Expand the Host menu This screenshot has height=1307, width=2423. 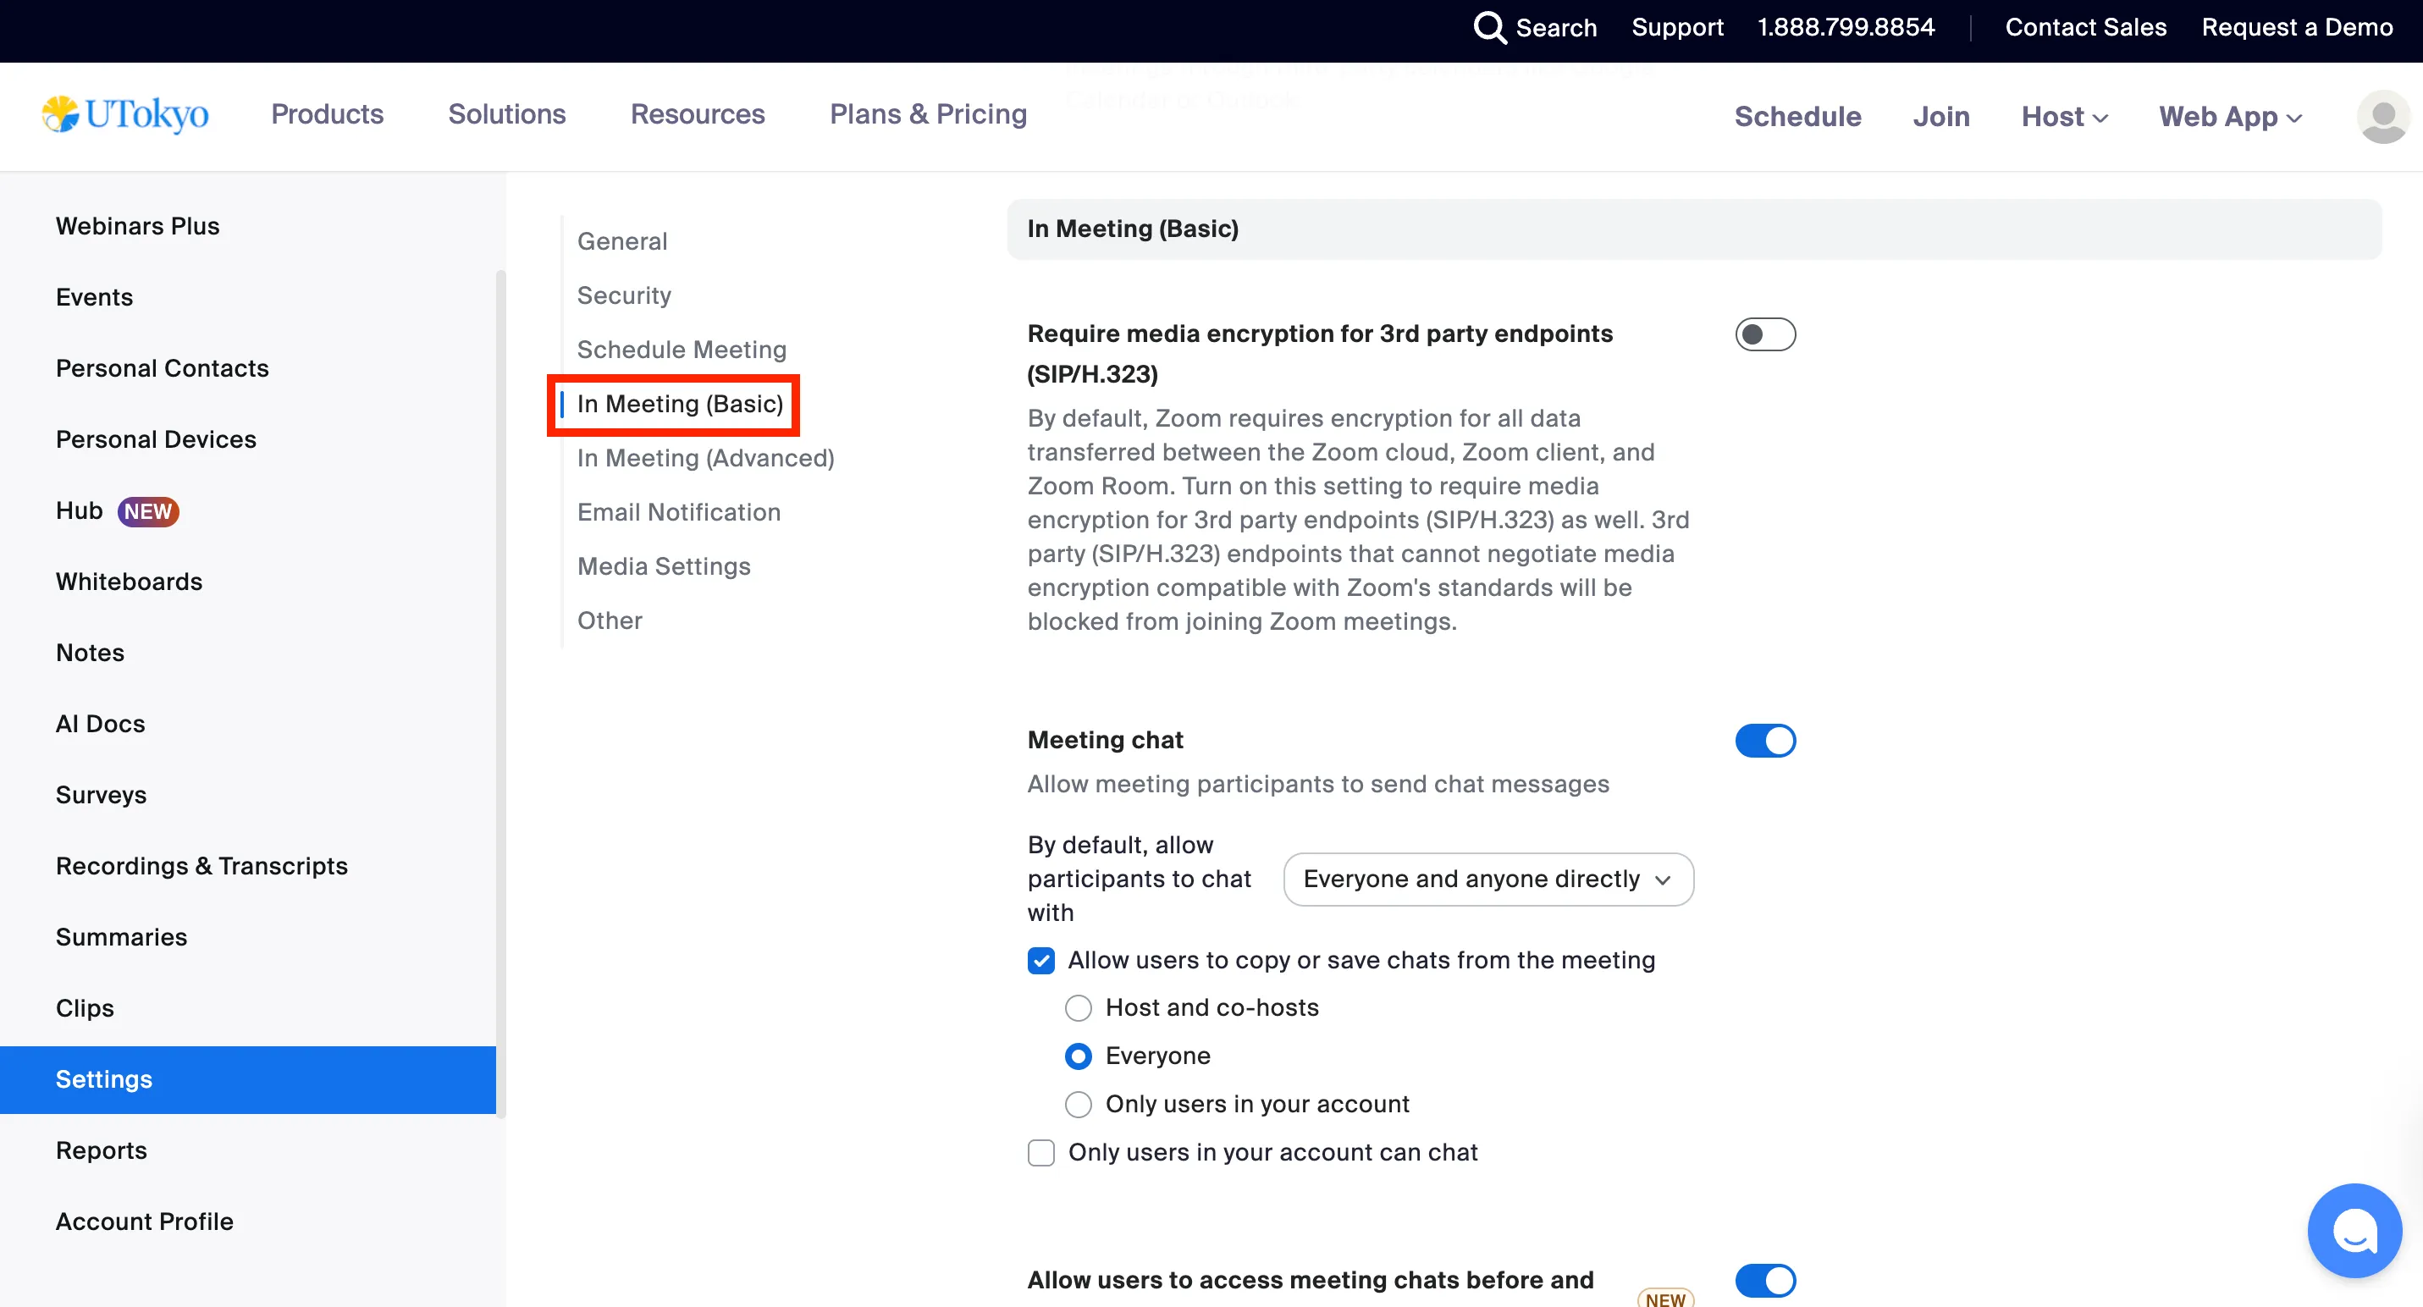pos(2065,117)
